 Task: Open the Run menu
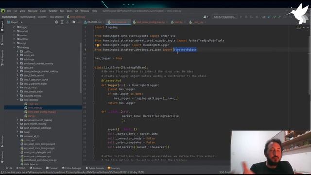click(x=62, y=11)
